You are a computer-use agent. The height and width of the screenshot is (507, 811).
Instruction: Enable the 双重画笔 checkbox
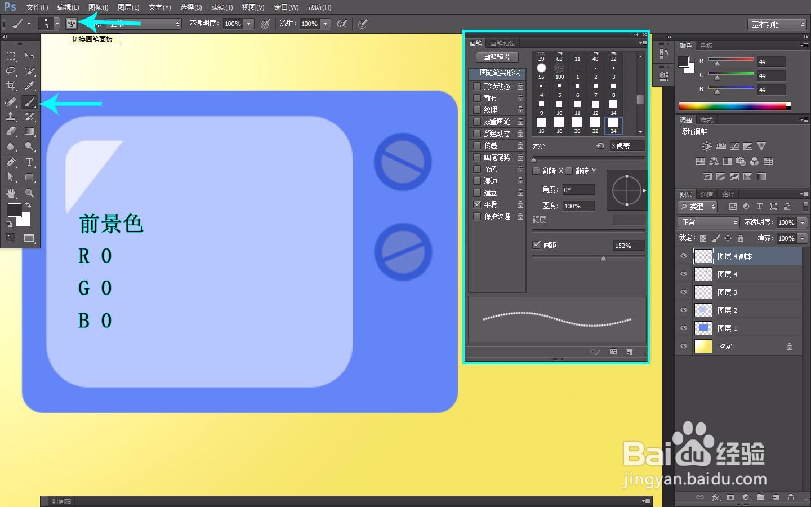[x=477, y=122]
